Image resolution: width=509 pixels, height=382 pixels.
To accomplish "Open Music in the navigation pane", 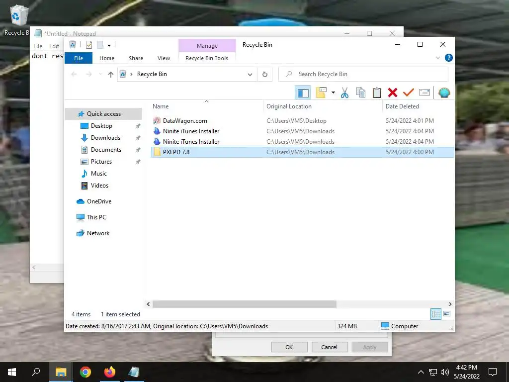I will click(99, 174).
